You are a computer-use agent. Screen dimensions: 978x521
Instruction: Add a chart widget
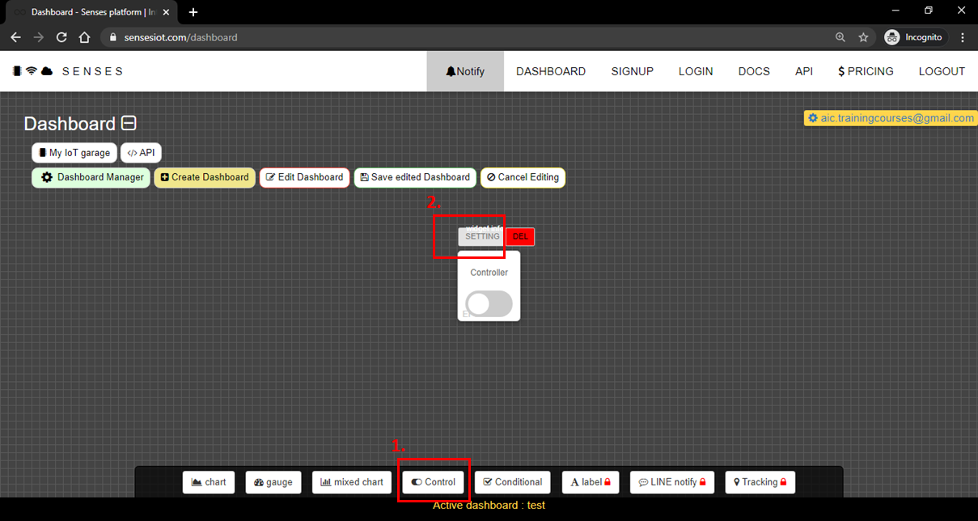pyautogui.click(x=208, y=482)
